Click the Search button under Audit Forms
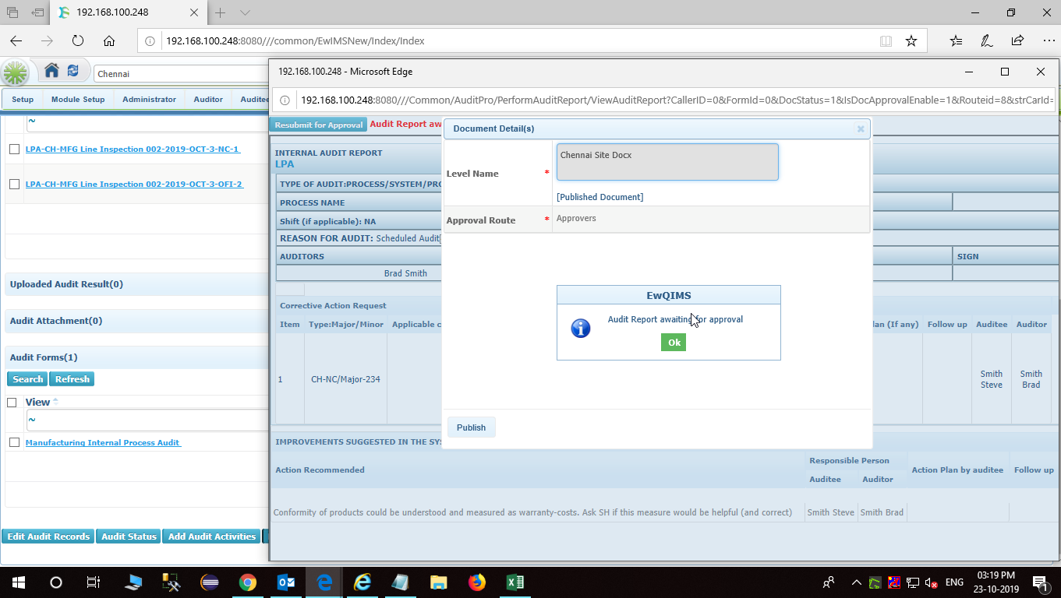The height and width of the screenshot is (598, 1061). pos(27,379)
